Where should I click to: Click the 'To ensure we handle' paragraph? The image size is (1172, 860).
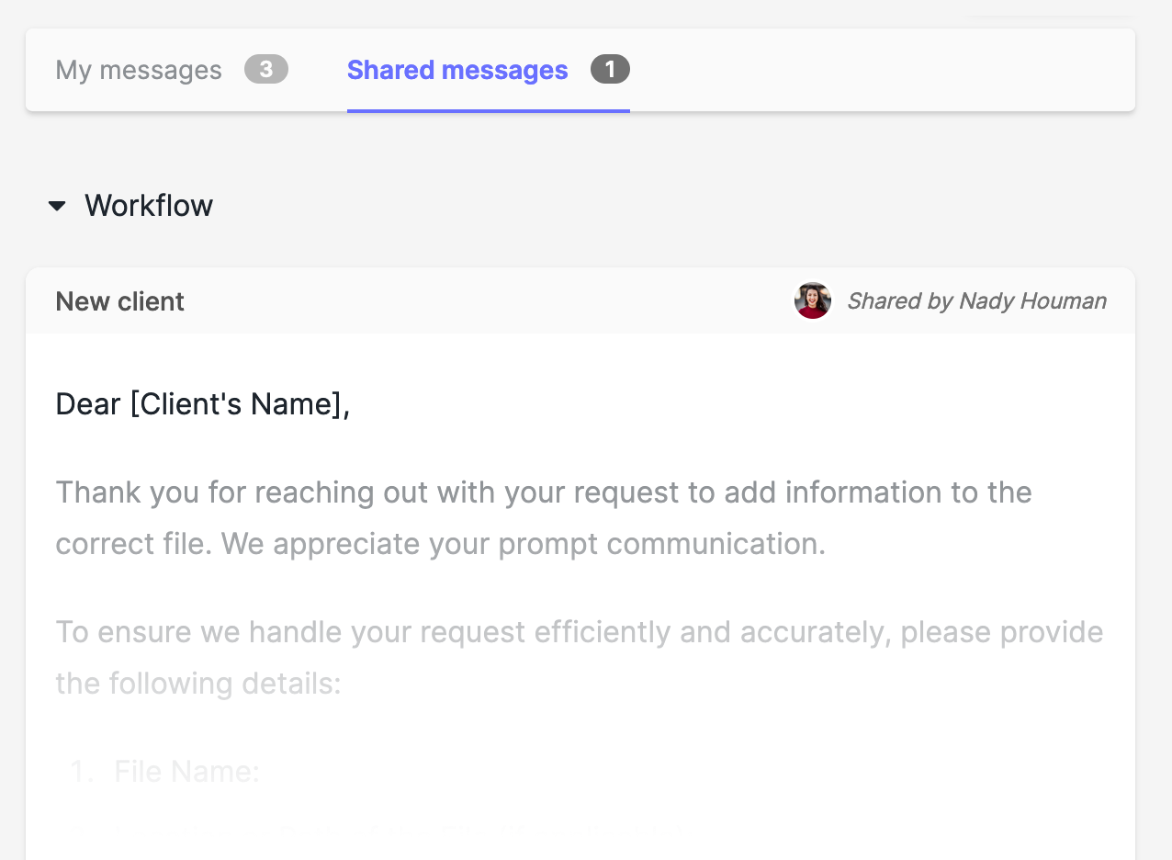pyautogui.click(x=579, y=632)
